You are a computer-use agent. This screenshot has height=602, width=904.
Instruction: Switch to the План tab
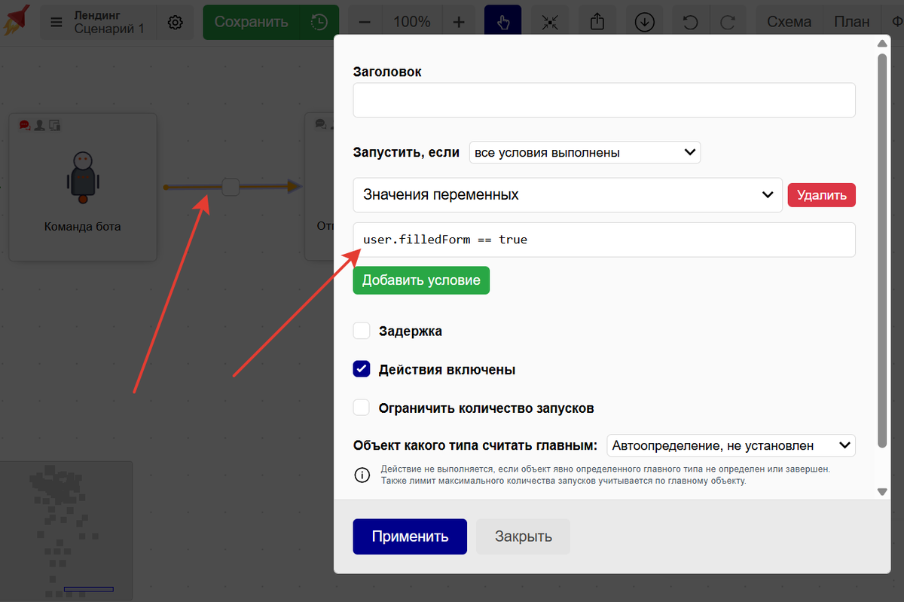pyautogui.click(x=851, y=21)
